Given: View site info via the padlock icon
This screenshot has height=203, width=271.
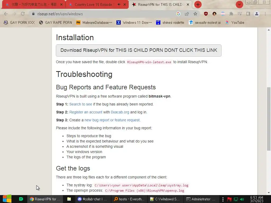Looking at the screenshot, I should pyautogui.click(x=33, y=14).
